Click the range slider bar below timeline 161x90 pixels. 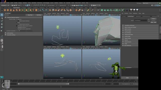pyautogui.click(x=44, y=84)
